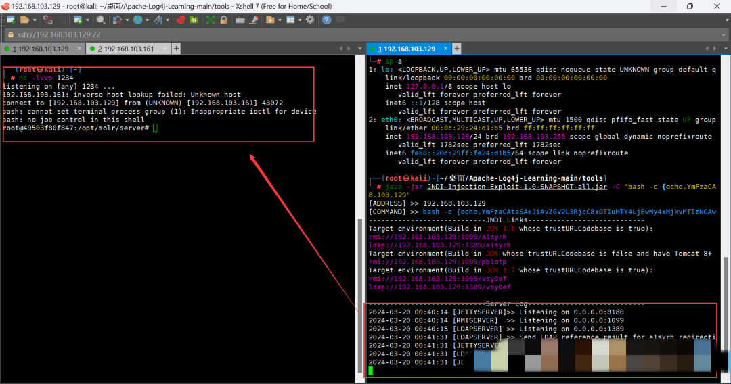
Task: Click JNDI-Injection-Exploit-1.0-SNAPSHOT-all.jar text
Action: [x=517, y=187]
